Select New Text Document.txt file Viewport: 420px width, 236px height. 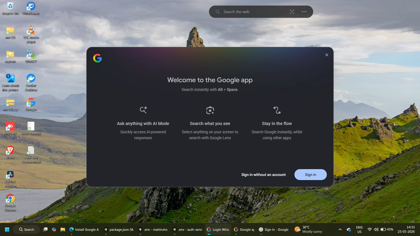[x=31, y=155]
